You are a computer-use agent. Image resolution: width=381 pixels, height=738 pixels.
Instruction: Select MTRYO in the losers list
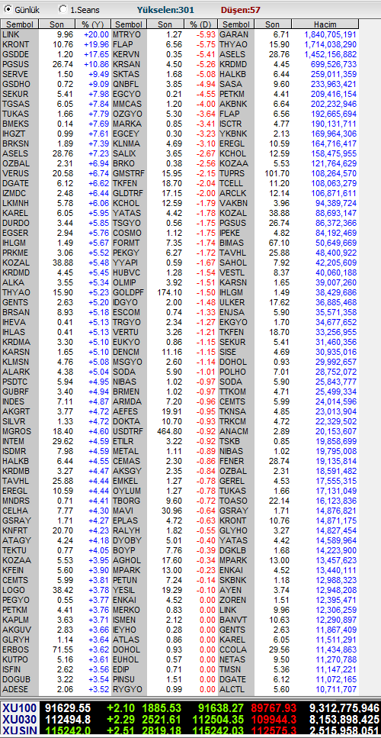point(124,34)
